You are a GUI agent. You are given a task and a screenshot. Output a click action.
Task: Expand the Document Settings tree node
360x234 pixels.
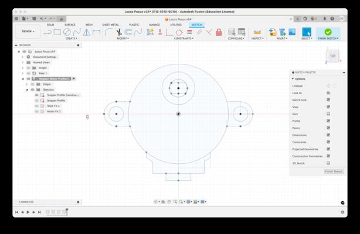[22, 57]
